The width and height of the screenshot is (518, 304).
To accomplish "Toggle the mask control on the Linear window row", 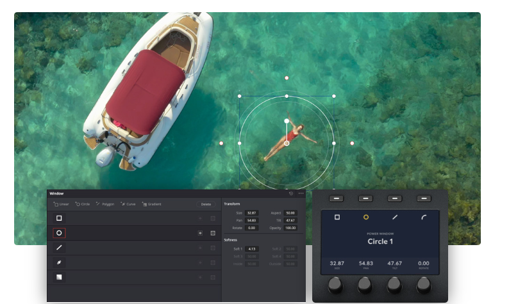I will pos(213,218).
